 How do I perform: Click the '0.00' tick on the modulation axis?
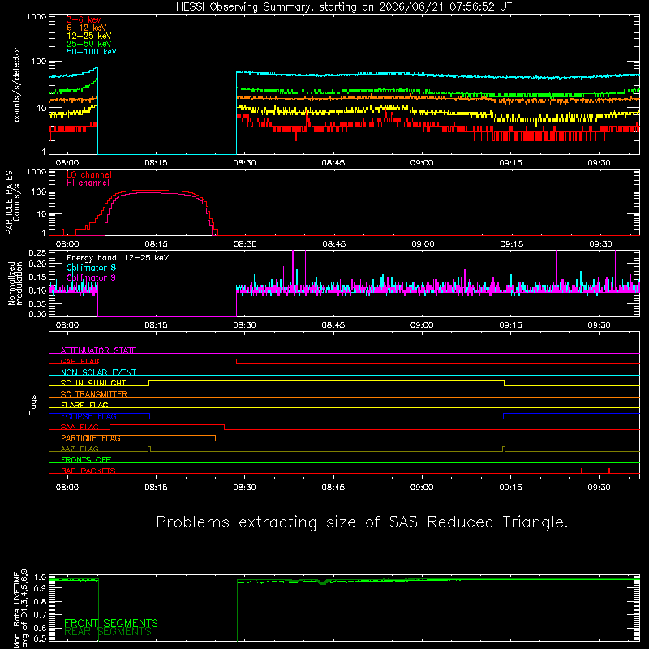[37, 314]
